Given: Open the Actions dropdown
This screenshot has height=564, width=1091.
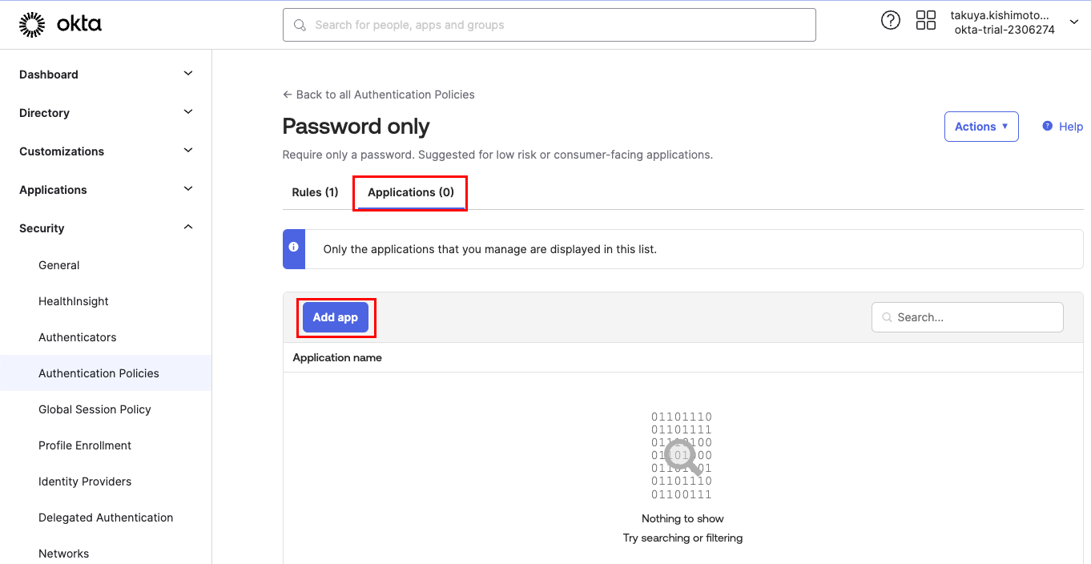Looking at the screenshot, I should [980, 127].
